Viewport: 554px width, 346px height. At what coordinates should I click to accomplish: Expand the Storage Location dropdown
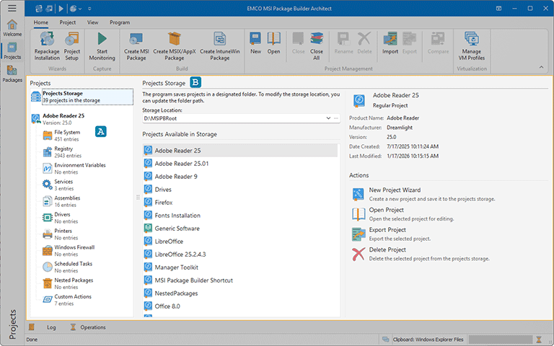pos(327,117)
